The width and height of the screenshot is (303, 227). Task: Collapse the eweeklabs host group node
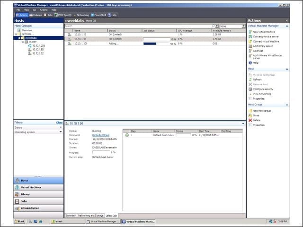pos(19,38)
